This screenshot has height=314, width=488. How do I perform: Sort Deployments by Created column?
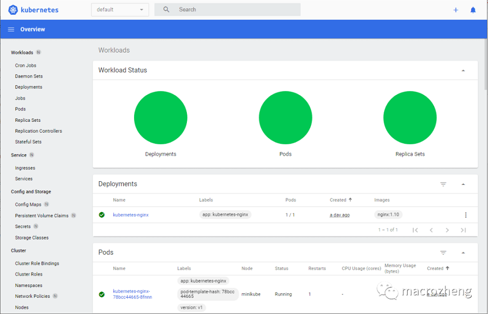click(338, 200)
